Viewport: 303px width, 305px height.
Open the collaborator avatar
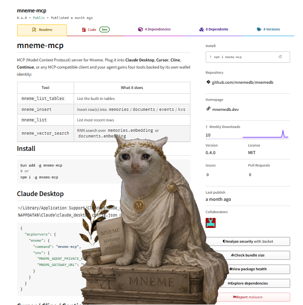point(210,223)
